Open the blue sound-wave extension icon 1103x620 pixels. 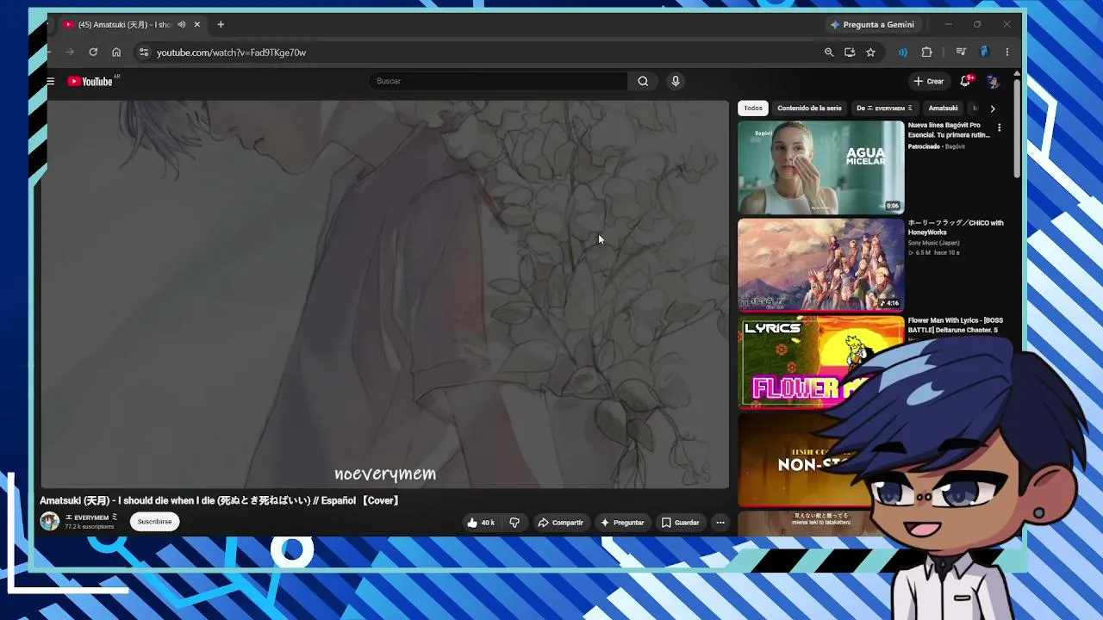(902, 53)
